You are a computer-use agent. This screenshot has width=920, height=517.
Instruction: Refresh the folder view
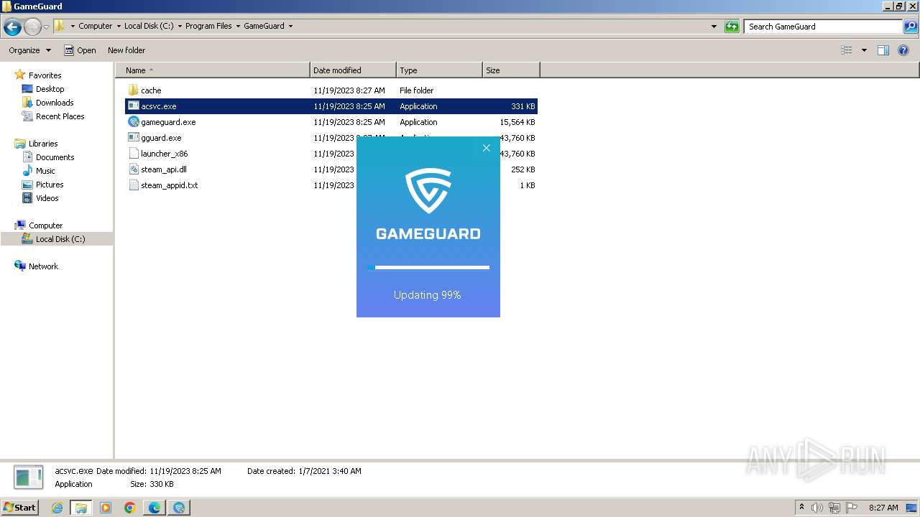click(732, 27)
